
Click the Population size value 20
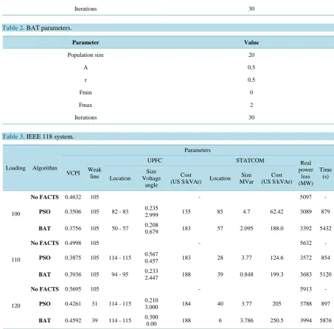tap(251, 55)
